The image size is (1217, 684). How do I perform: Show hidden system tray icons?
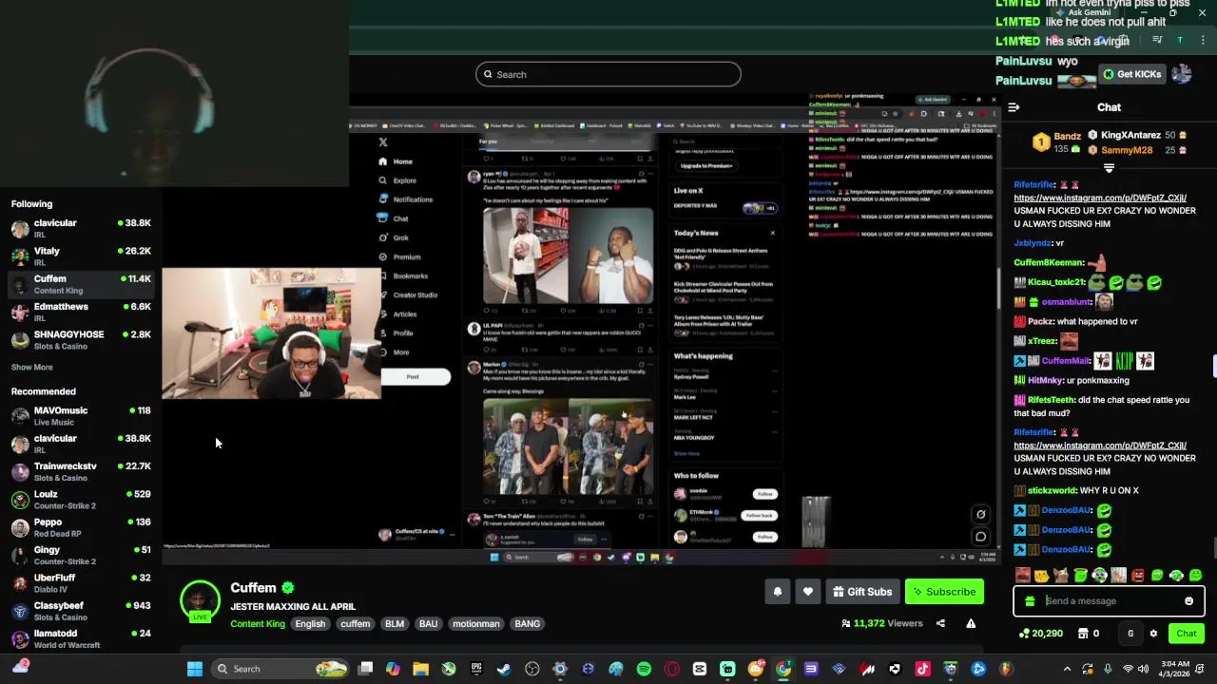click(x=1067, y=669)
